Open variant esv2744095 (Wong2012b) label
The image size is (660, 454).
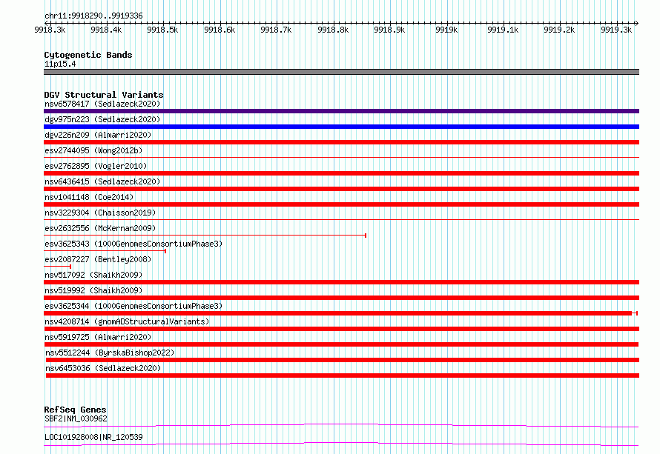click(x=93, y=150)
